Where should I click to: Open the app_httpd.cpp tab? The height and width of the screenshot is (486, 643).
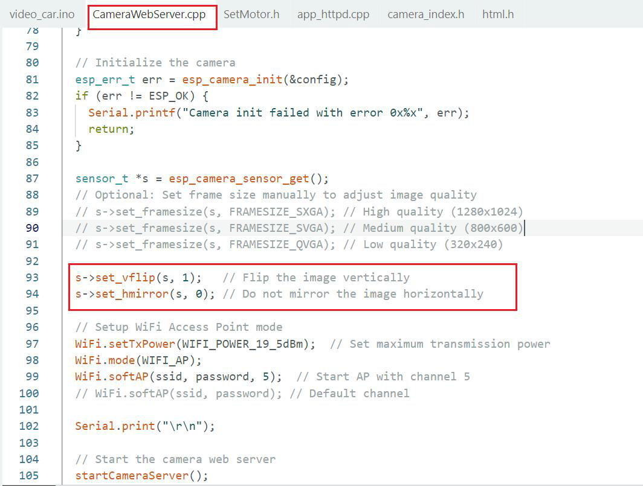point(333,14)
